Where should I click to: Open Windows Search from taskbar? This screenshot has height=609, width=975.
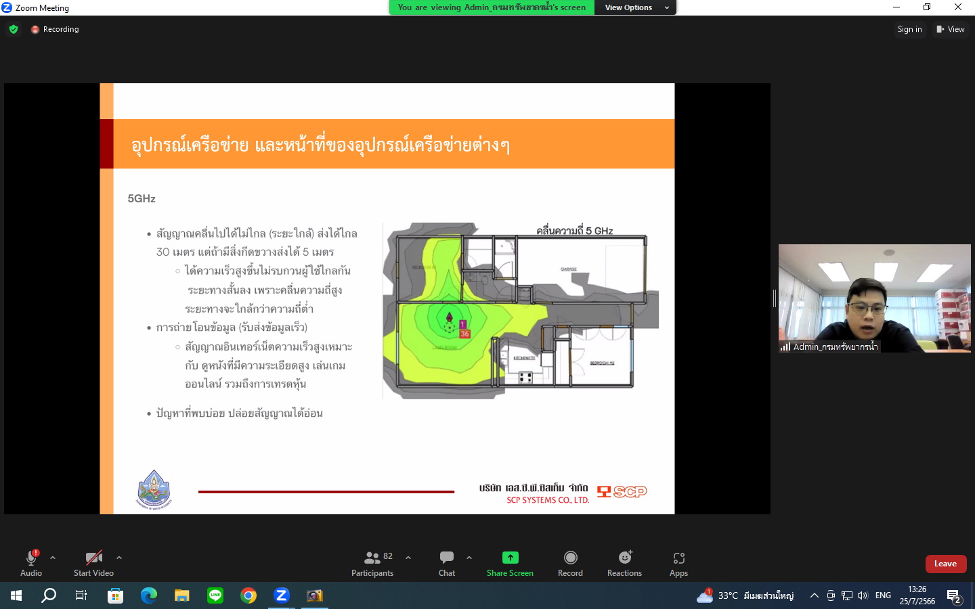pos(49,595)
